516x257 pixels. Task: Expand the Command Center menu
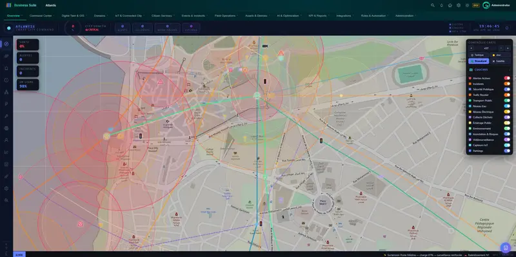tap(41, 15)
